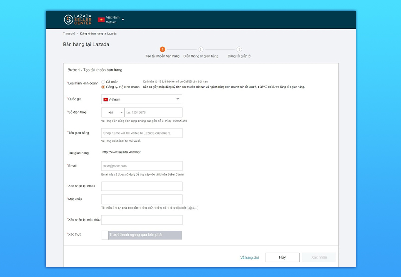This screenshot has height=277, width=401.
Task: Click step 2 circle Điền thông tin gian hàng
Action: click(200, 49)
